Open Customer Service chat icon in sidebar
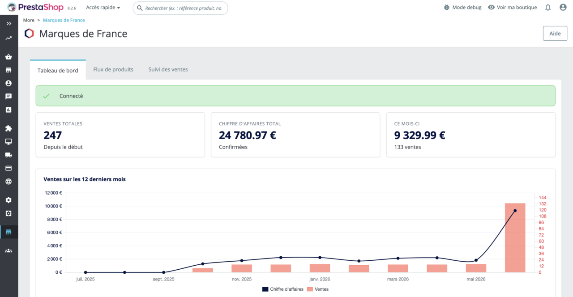 coord(9,96)
